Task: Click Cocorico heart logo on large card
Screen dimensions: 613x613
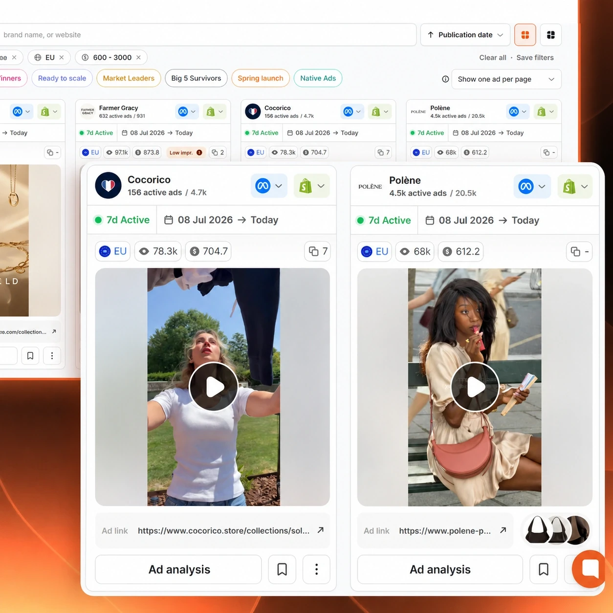Action: [108, 185]
